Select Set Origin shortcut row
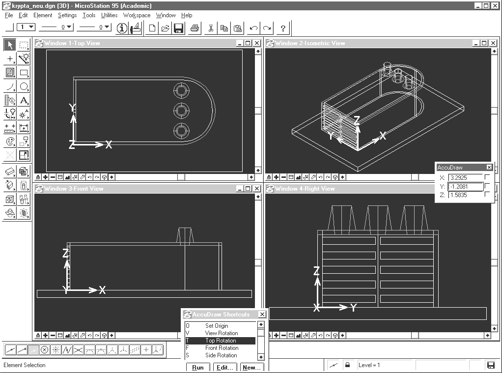 221,325
